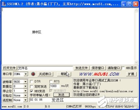This screenshot has height=110, width=140.
Task: Click the 9600bps status bar text
Action: 90,107
